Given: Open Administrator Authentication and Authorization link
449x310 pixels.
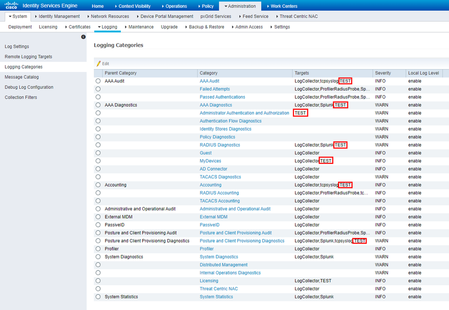Looking at the screenshot, I should click(245, 113).
